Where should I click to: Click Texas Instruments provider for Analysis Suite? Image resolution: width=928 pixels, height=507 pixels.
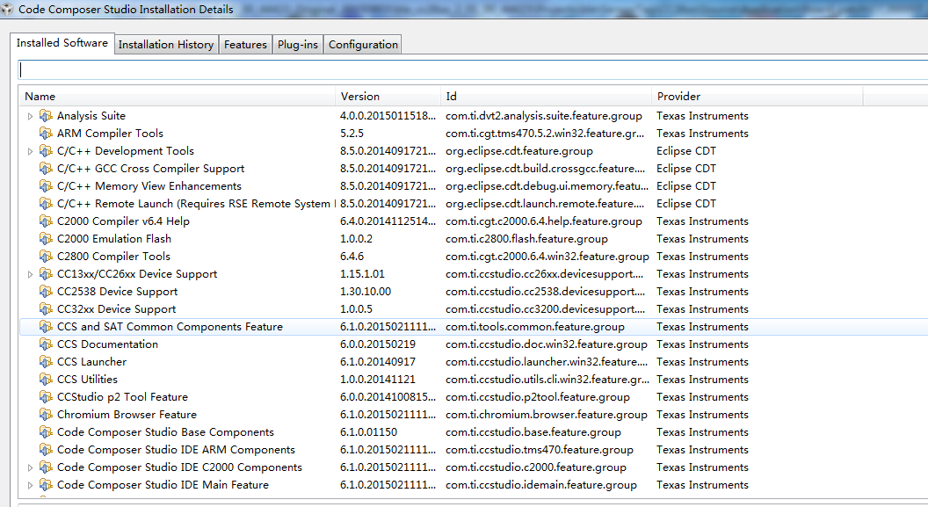coord(702,116)
